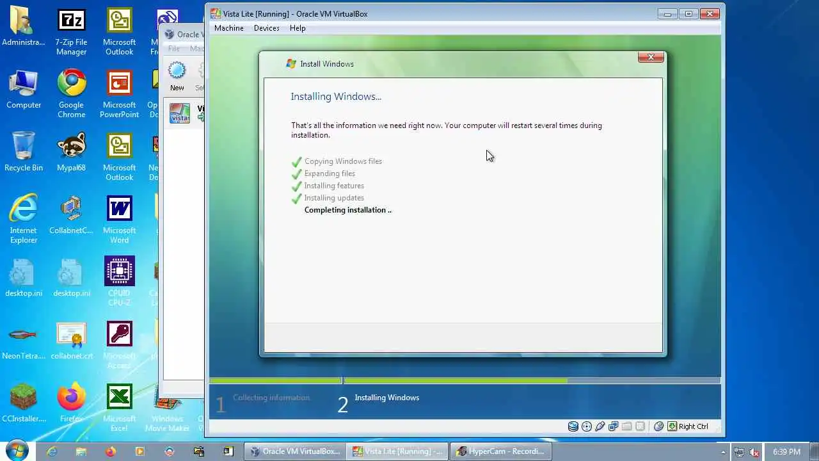This screenshot has height=461, width=819.
Task: Click the 'Installing Windows' step label
Action: coord(386,398)
